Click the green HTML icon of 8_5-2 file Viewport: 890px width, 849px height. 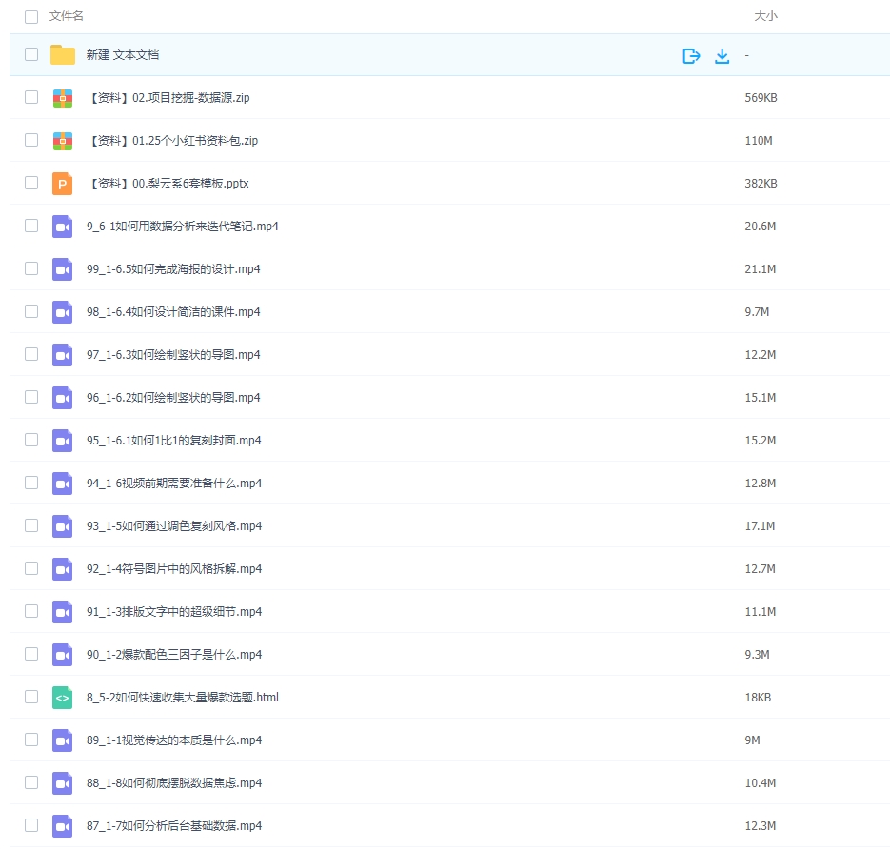[63, 697]
